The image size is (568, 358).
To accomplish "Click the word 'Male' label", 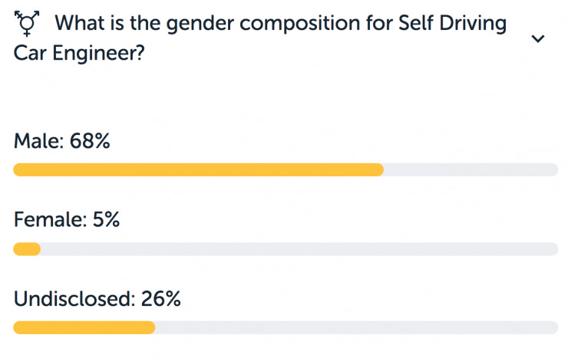I will pyautogui.click(x=36, y=140).
